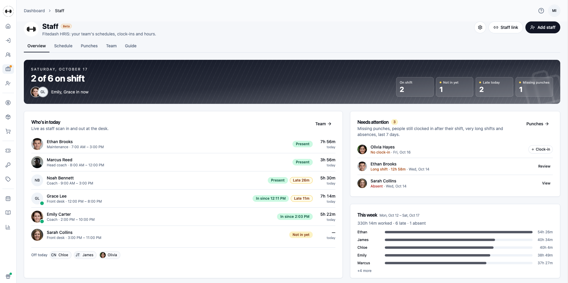Image resolution: width=568 pixels, height=283 pixels.
Task: Open the package box icon in sidebar
Action: [x=8, y=117]
